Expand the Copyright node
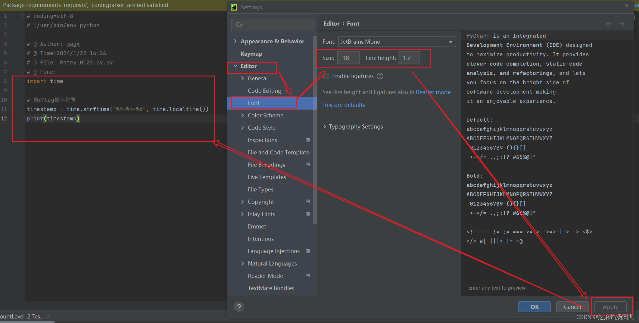 (242, 202)
